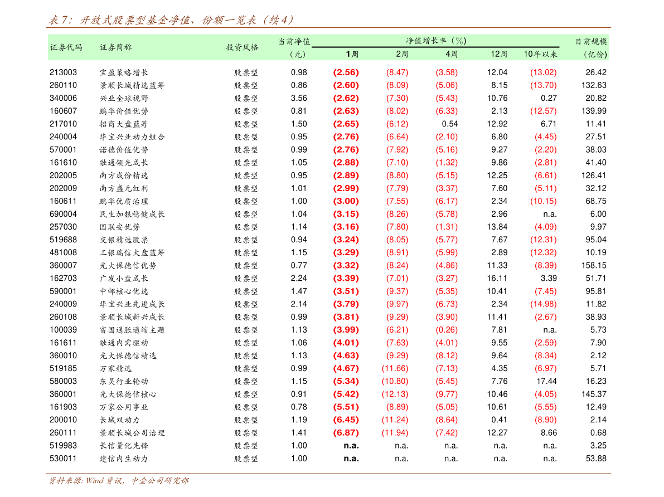The width and height of the screenshot is (664, 497).
Task: Click fund name 景顺长城公司治理
Action: pyautogui.click(x=132, y=433)
